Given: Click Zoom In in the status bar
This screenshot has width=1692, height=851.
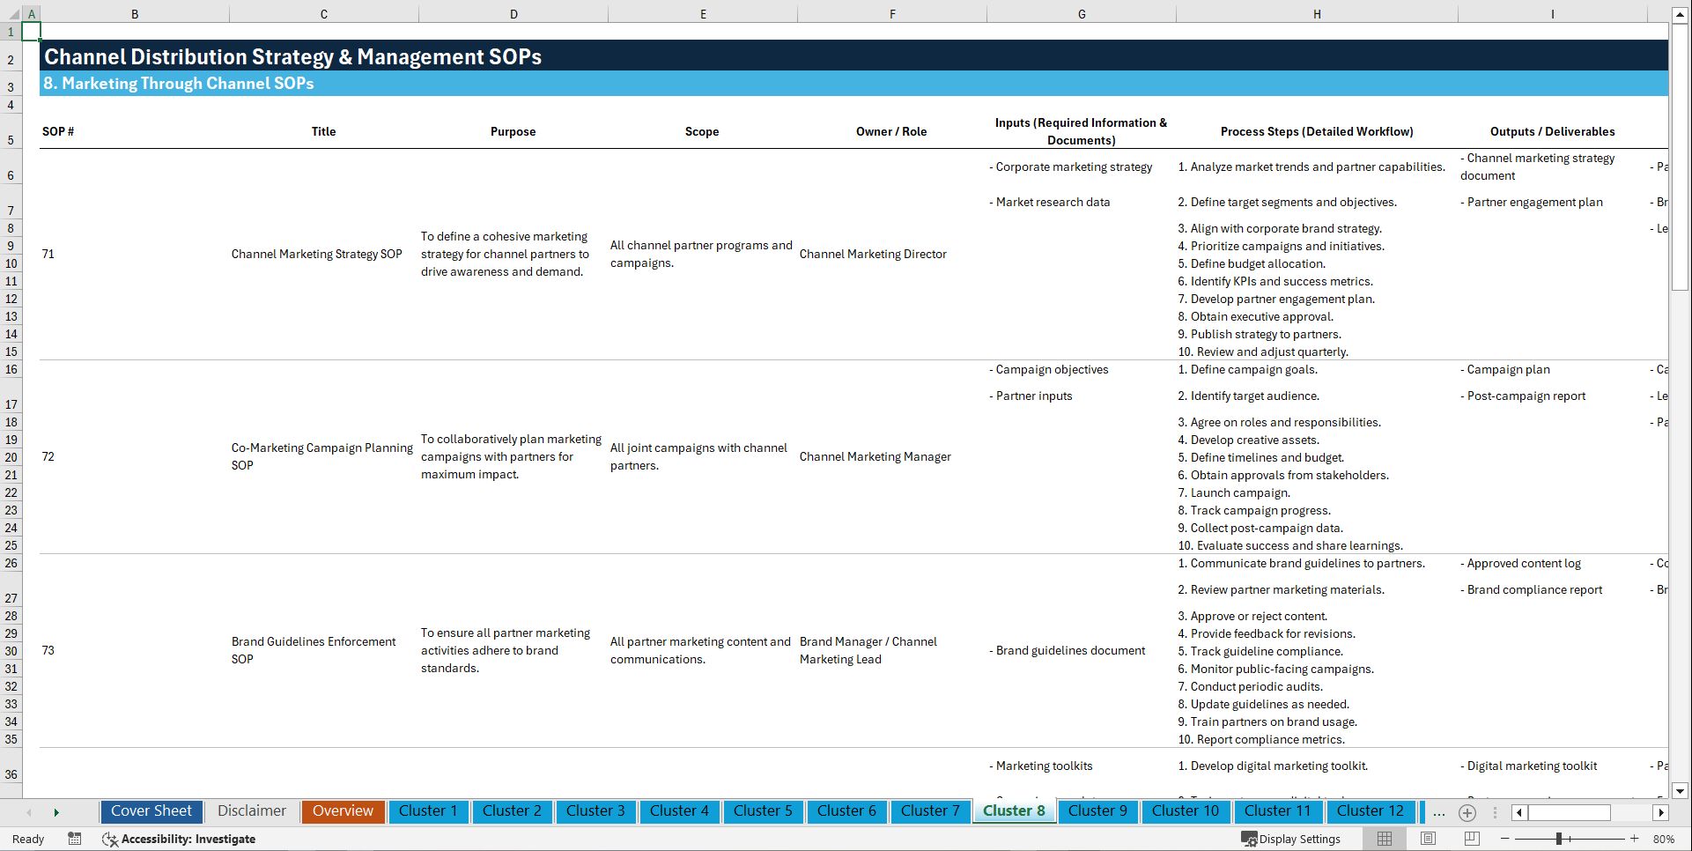Looking at the screenshot, I should pyautogui.click(x=1636, y=839).
